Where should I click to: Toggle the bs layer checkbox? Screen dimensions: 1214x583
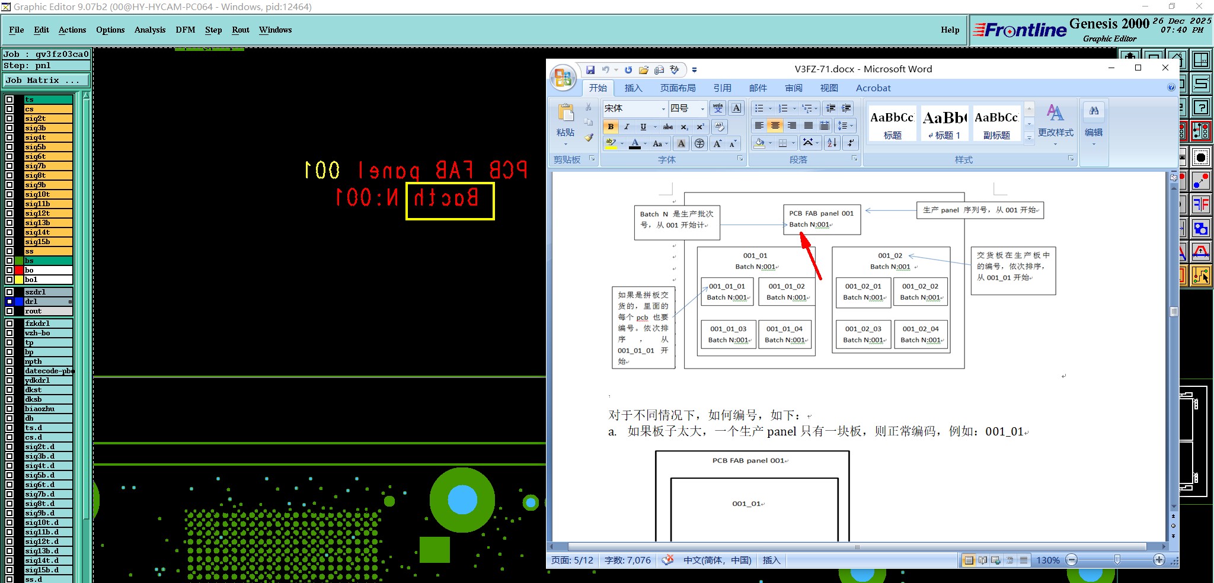(x=9, y=261)
